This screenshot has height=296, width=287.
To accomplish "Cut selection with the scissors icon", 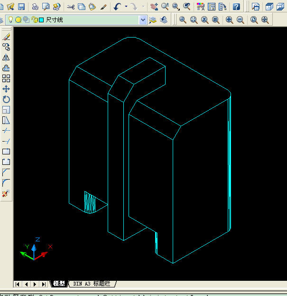I will coord(71,7).
